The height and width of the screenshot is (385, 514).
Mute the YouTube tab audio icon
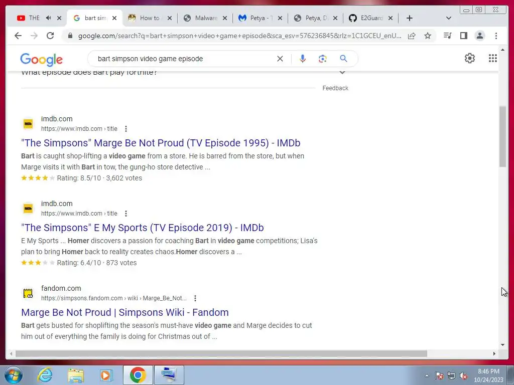coord(49,18)
